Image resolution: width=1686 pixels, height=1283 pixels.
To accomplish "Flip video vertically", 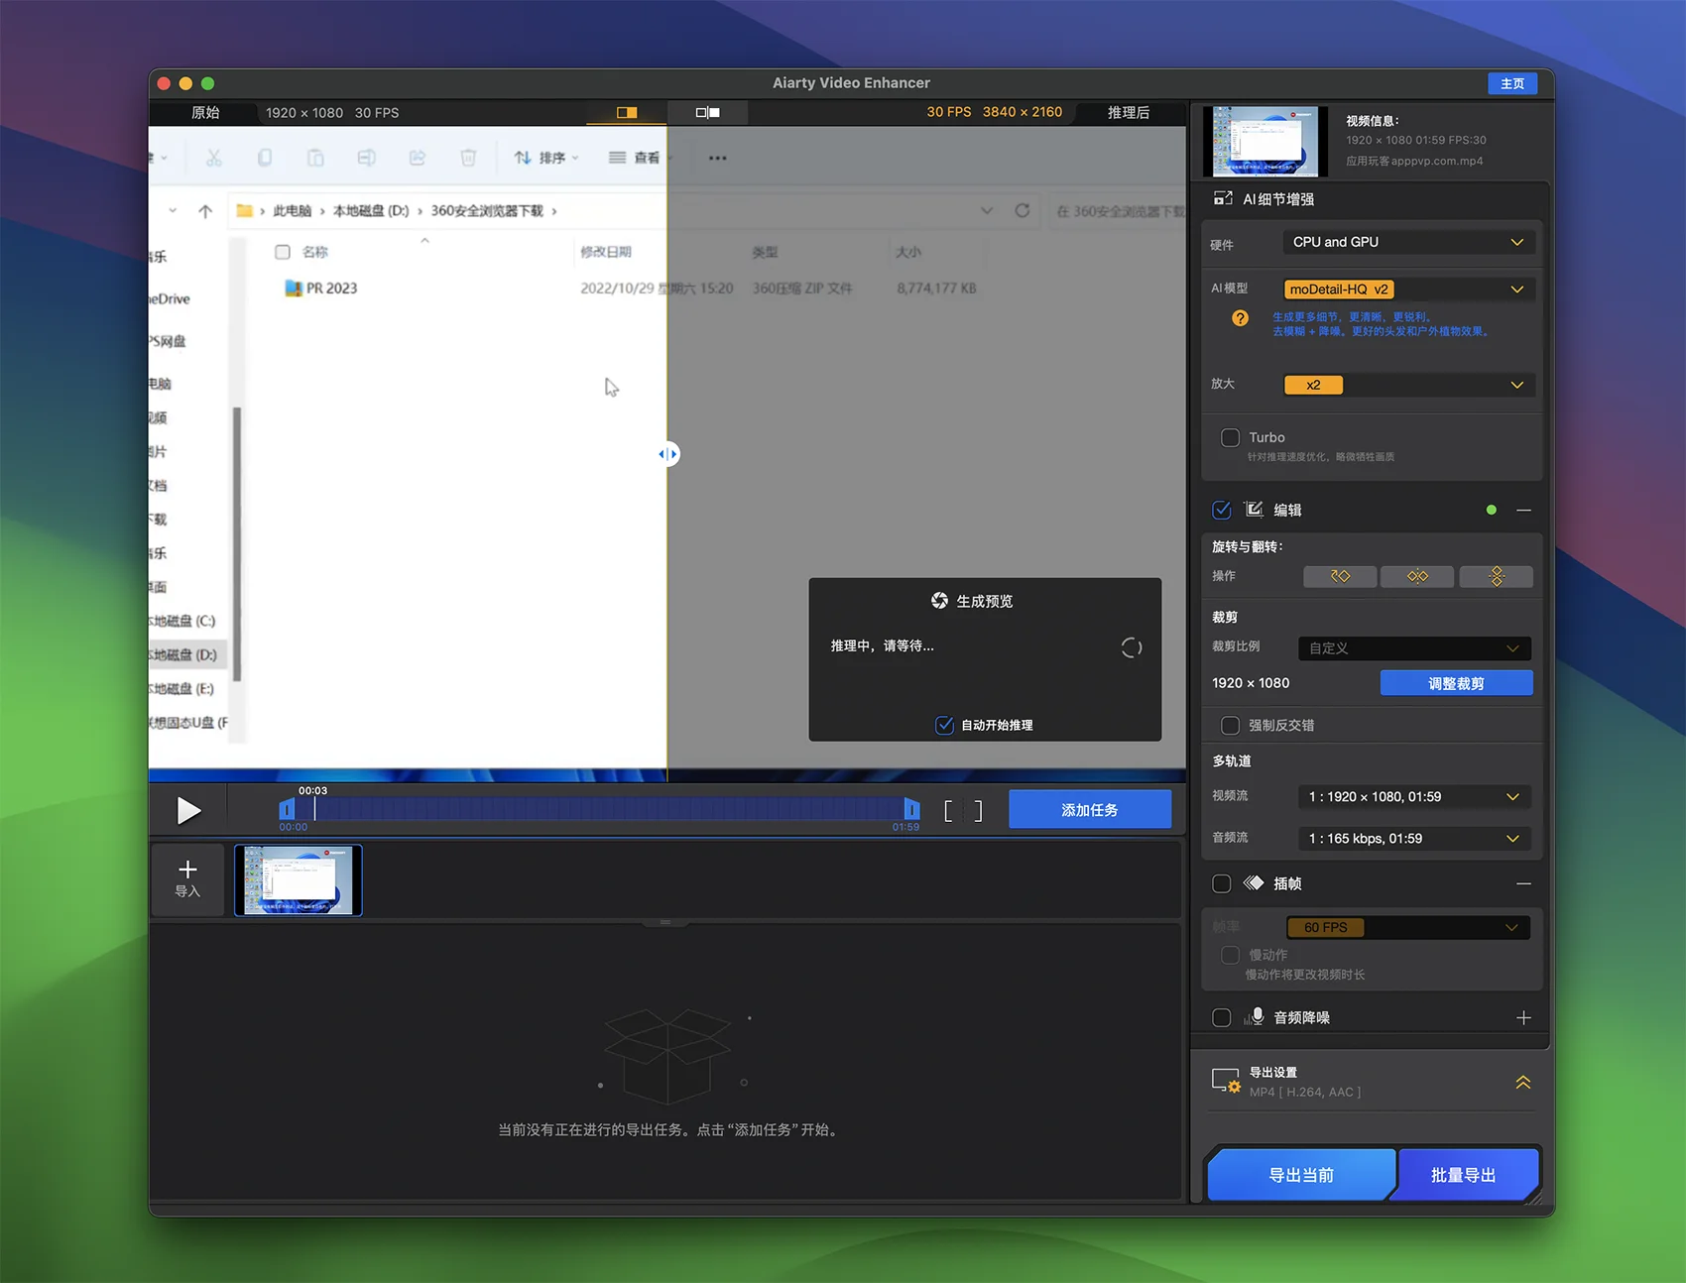I will tap(1497, 576).
